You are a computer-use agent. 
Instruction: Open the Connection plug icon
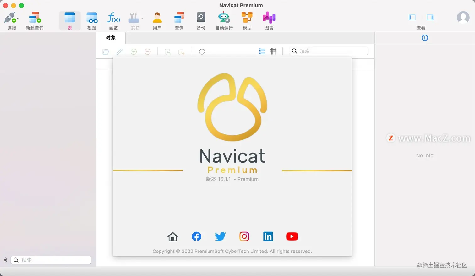click(10, 18)
